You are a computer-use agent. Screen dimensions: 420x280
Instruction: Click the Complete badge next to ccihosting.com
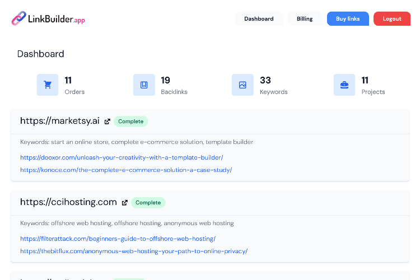click(148, 203)
